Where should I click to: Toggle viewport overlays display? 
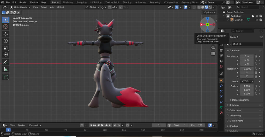tap(185, 7)
